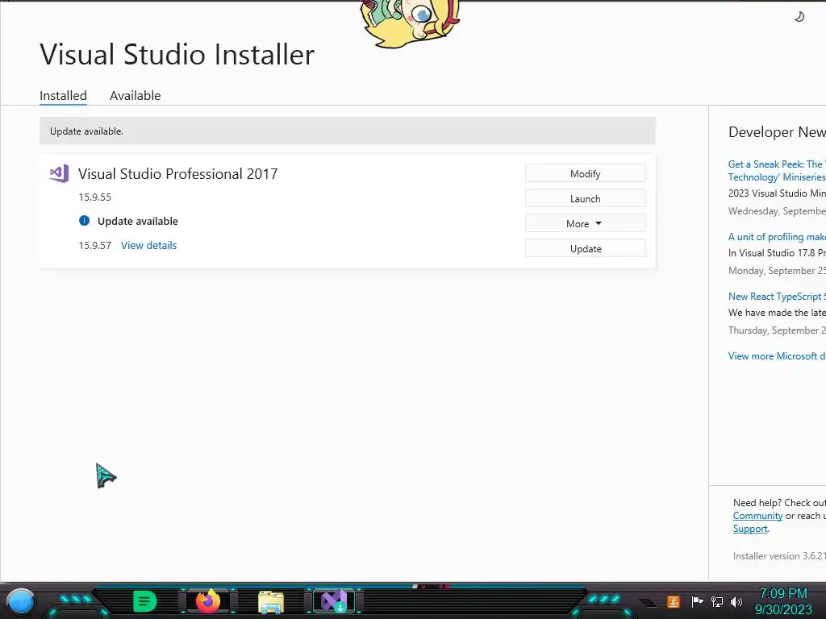
Task: Open network status tray icon
Action: tap(717, 601)
